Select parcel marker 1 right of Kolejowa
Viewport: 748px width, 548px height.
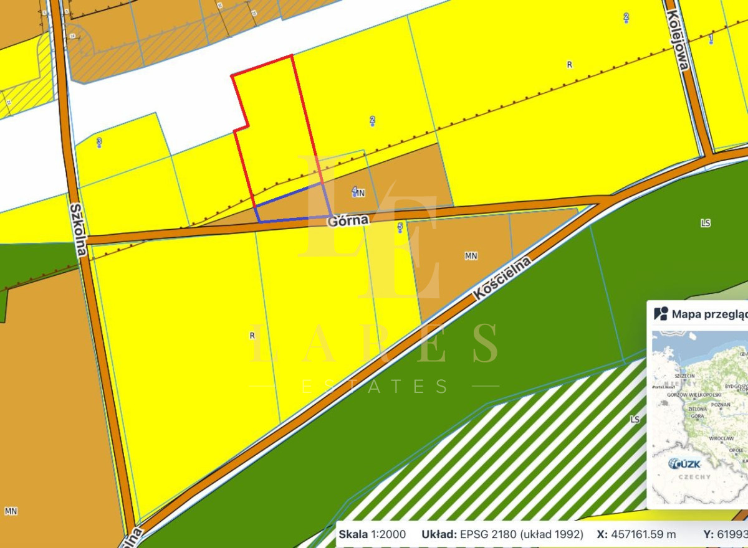coord(711,39)
